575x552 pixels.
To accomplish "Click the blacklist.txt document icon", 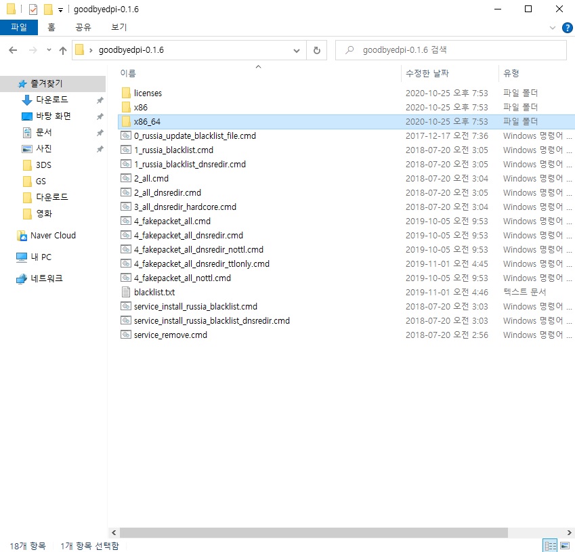I will 126,292.
